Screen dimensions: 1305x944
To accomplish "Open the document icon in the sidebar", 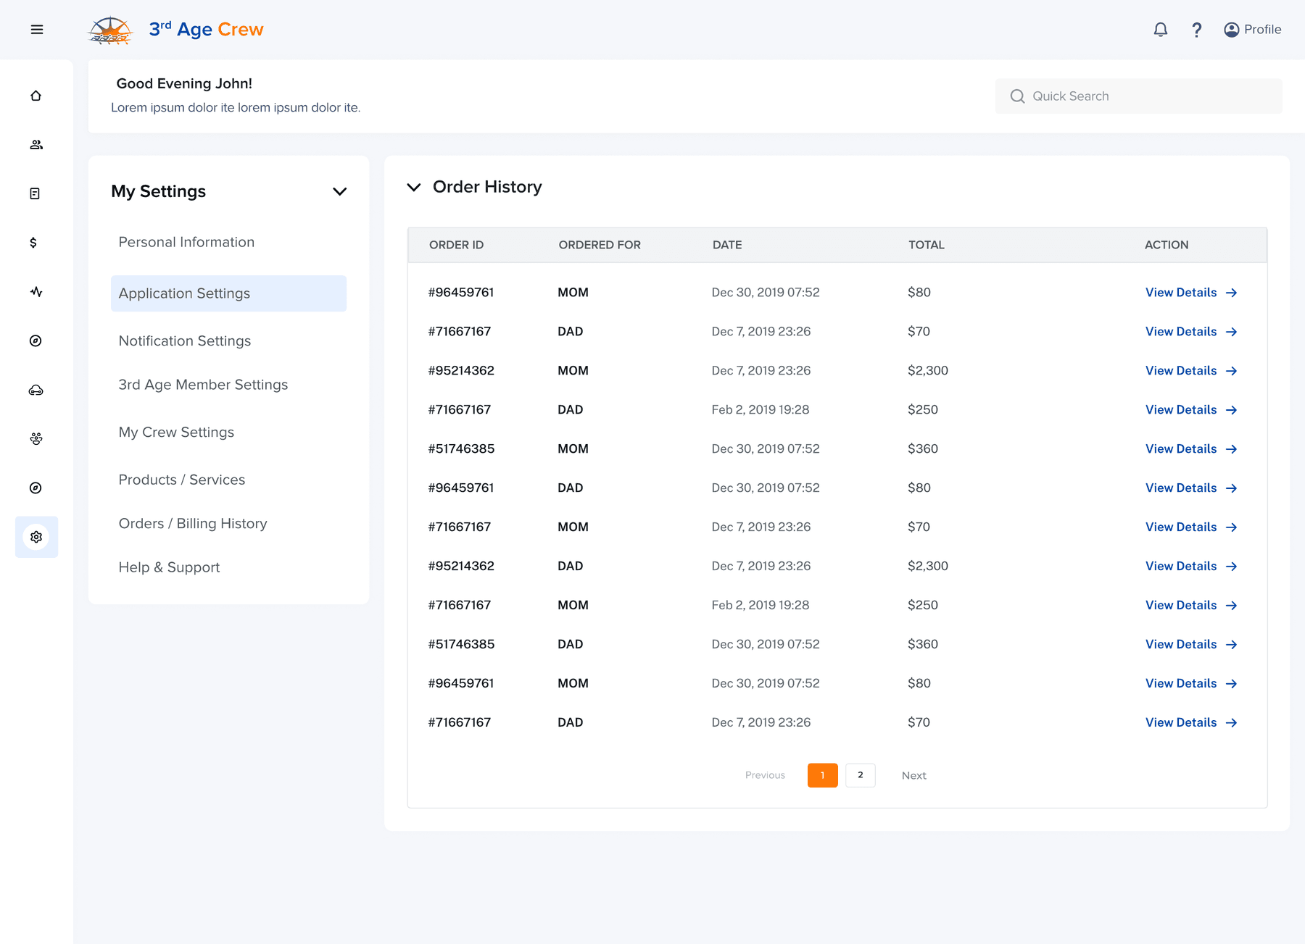I will [35, 193].
